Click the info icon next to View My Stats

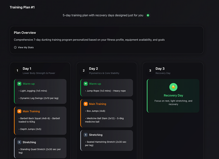15,47
